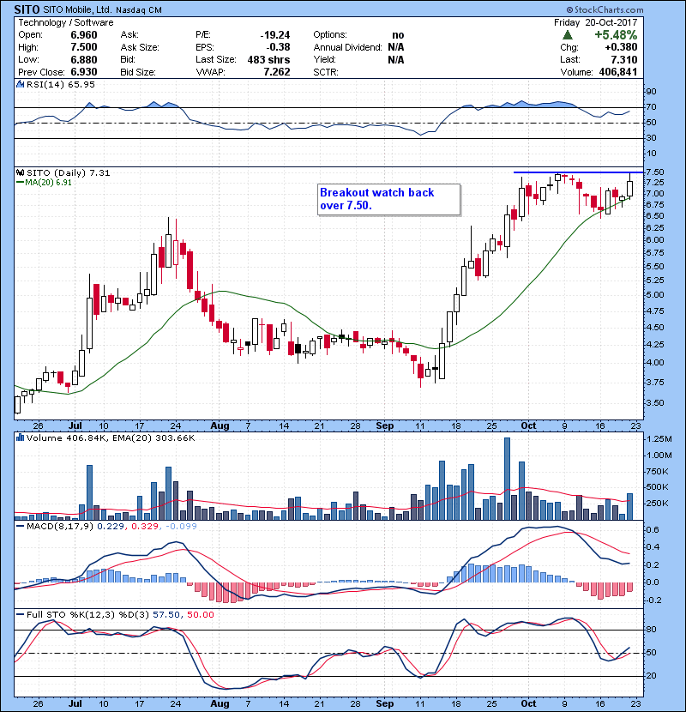Click the 70 level label on RSI axis
The height and width of the screenshot is (712, 686).
click(x=651, y=107)
